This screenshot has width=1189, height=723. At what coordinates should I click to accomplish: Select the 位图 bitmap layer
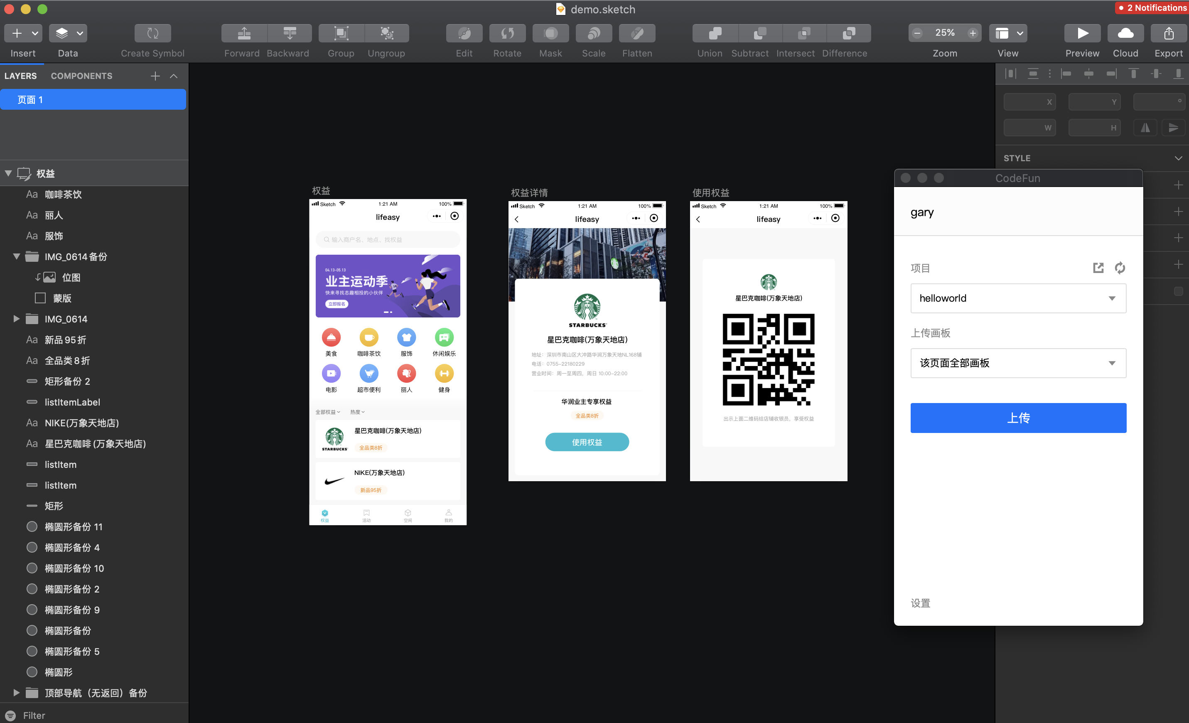coord(71,277)
